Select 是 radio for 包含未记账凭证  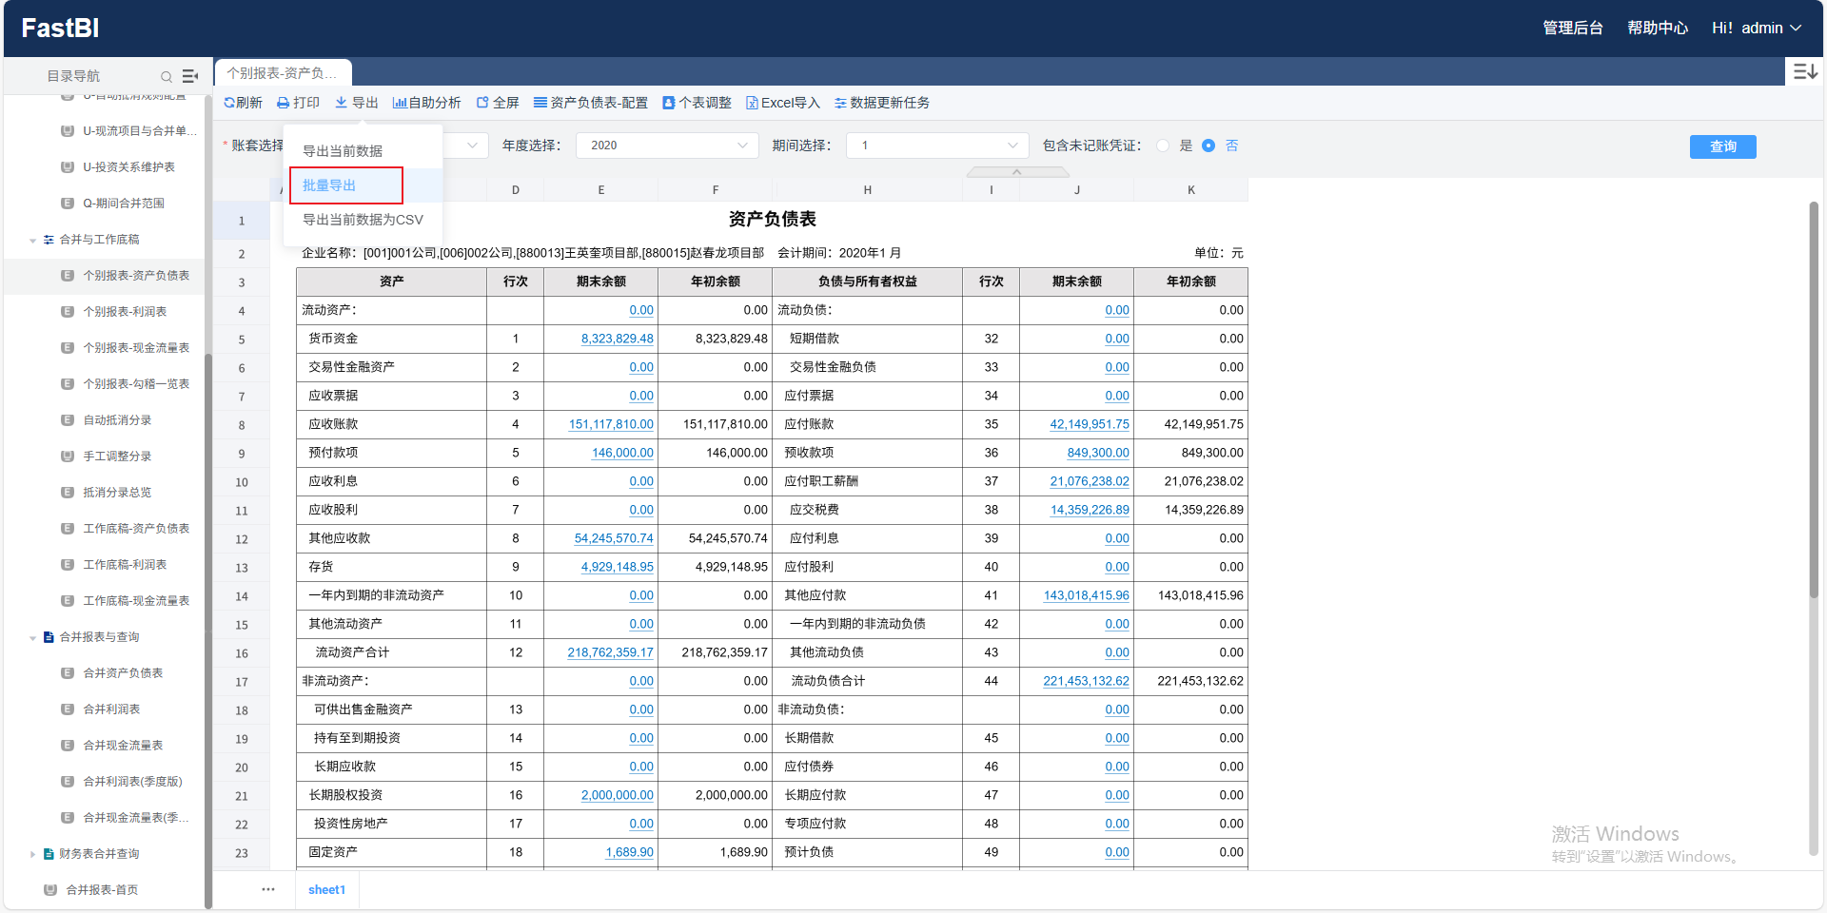[x=1163, y=146]
